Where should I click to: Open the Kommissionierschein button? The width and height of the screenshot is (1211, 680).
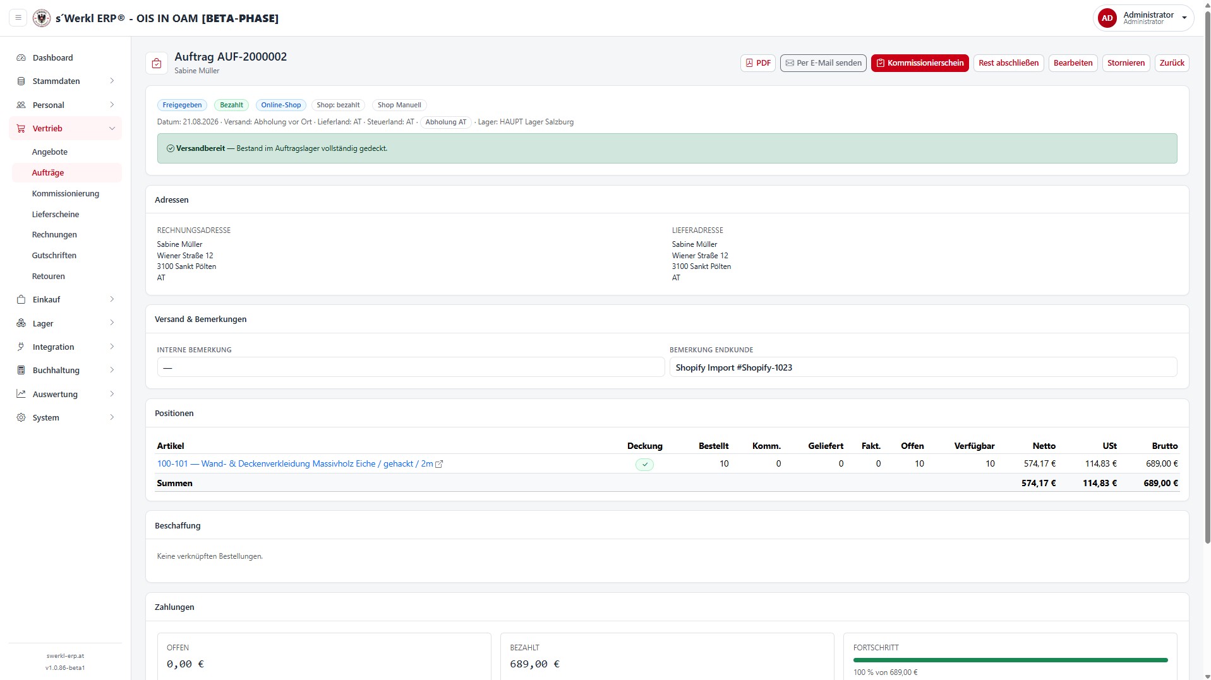919,63
